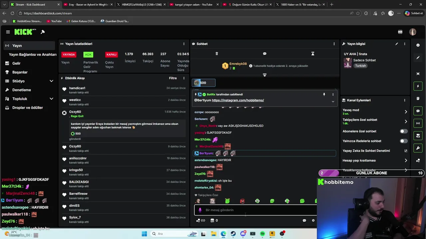Open Takipçilere özel sohbet settings arrow
Image resolution: width=426 pixels, height=239 pixels.
click(x=406, y=121)
